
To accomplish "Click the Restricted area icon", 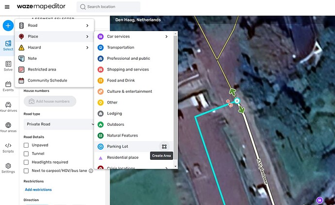I will (21, 69).
